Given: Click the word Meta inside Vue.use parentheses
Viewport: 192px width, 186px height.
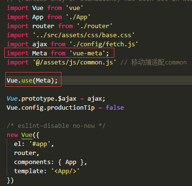Looking at the screenshot, I should tap(43, 81).
